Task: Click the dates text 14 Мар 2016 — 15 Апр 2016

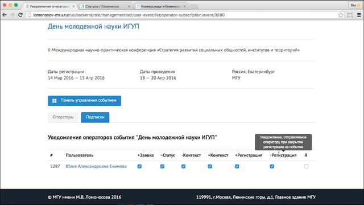Action: [76, 78]
